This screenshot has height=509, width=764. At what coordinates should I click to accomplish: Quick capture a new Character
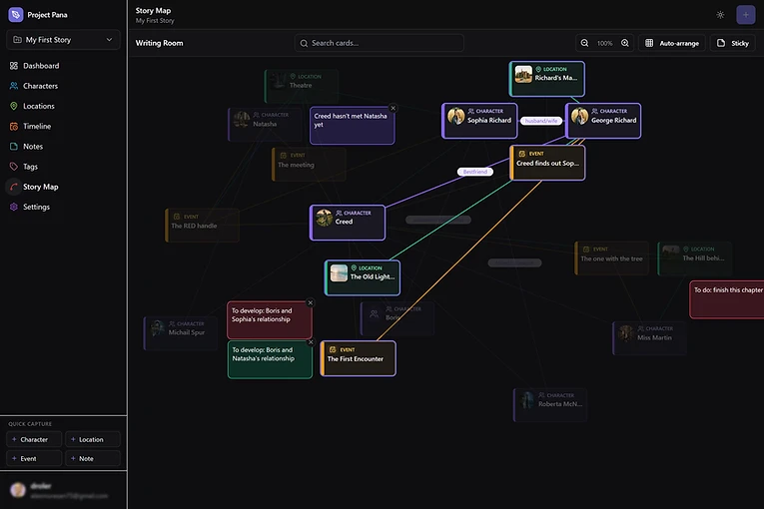click(34, 439)
